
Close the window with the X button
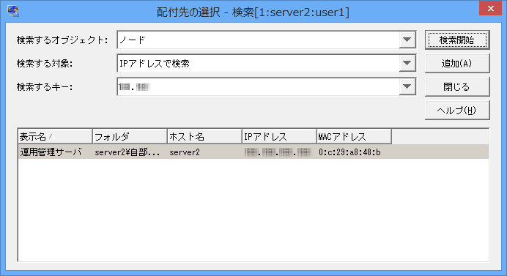pos(490,8)
